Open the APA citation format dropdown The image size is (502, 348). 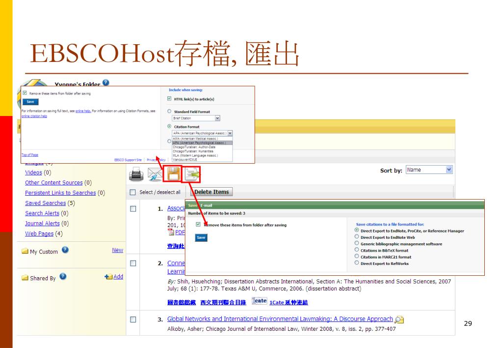(x=202, y=133)
